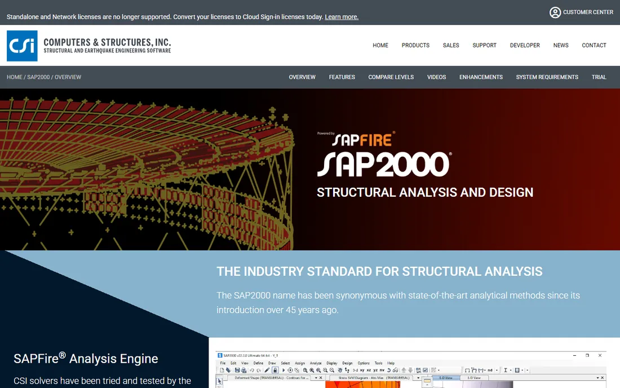This screenshot has width=620, height=388.
Task: Open the DEVELOPER navigation item
Action: [x=525, y=46]
